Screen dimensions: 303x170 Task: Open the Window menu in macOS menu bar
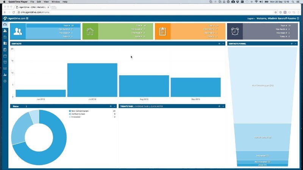[56, 2]
